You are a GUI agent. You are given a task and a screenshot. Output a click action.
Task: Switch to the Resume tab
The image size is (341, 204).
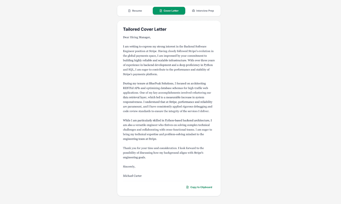(x=135, y=11)
